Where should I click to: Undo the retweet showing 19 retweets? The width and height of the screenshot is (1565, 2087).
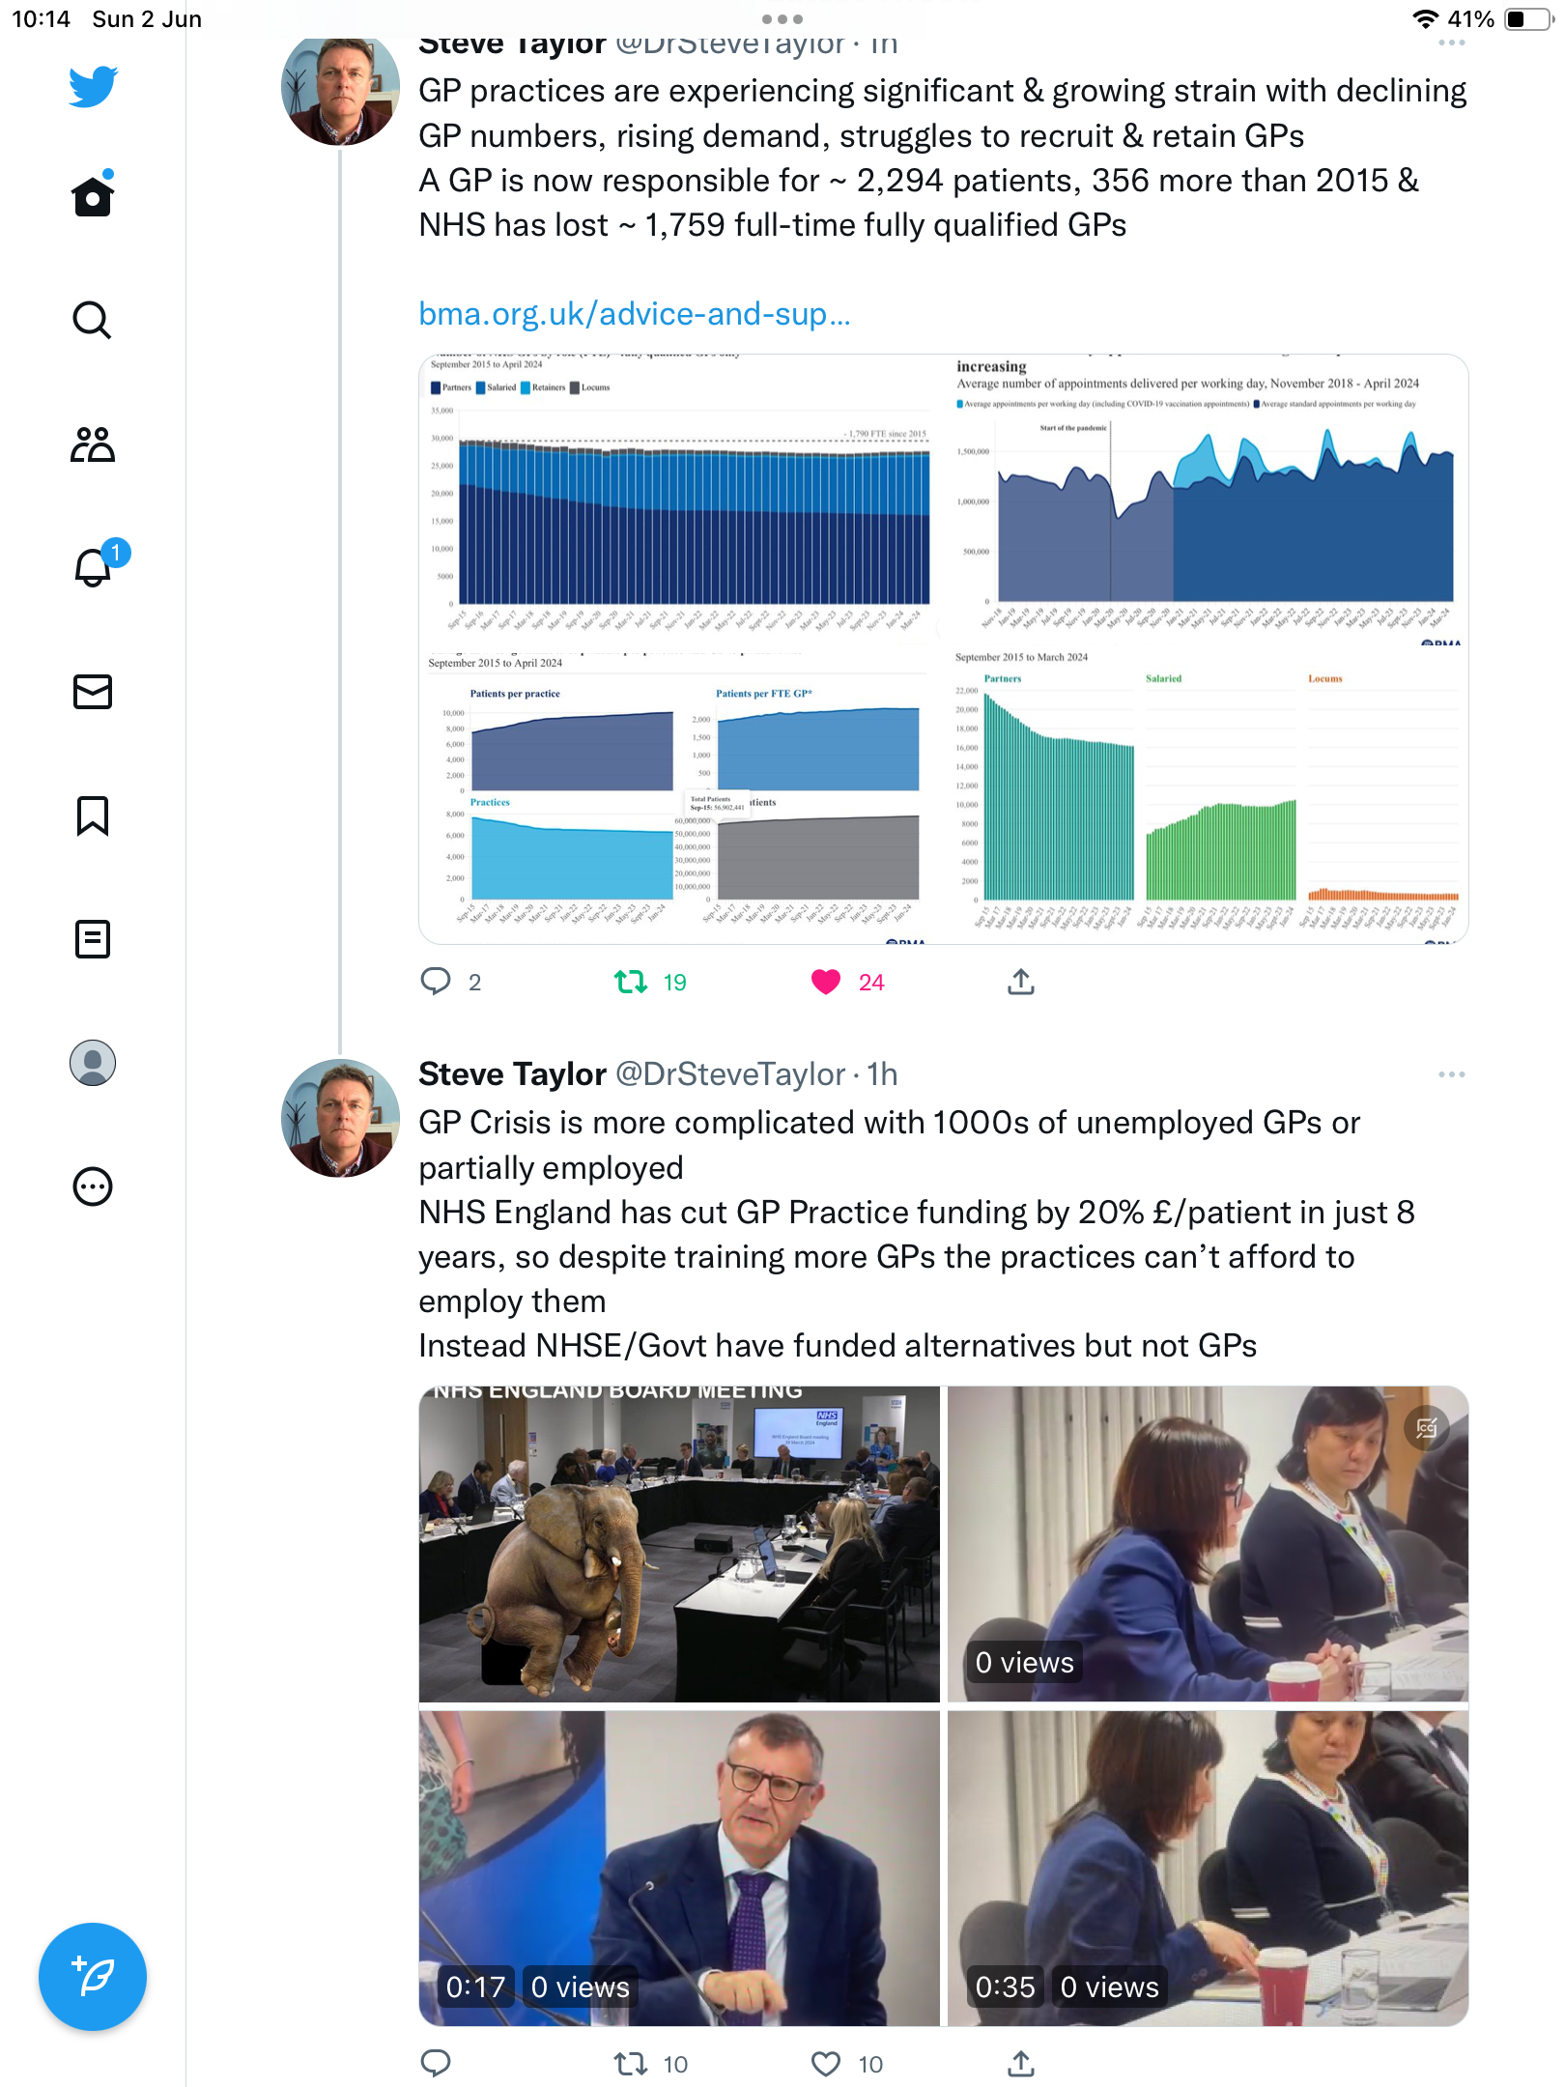pyautogui.click(x=631, y=983)
